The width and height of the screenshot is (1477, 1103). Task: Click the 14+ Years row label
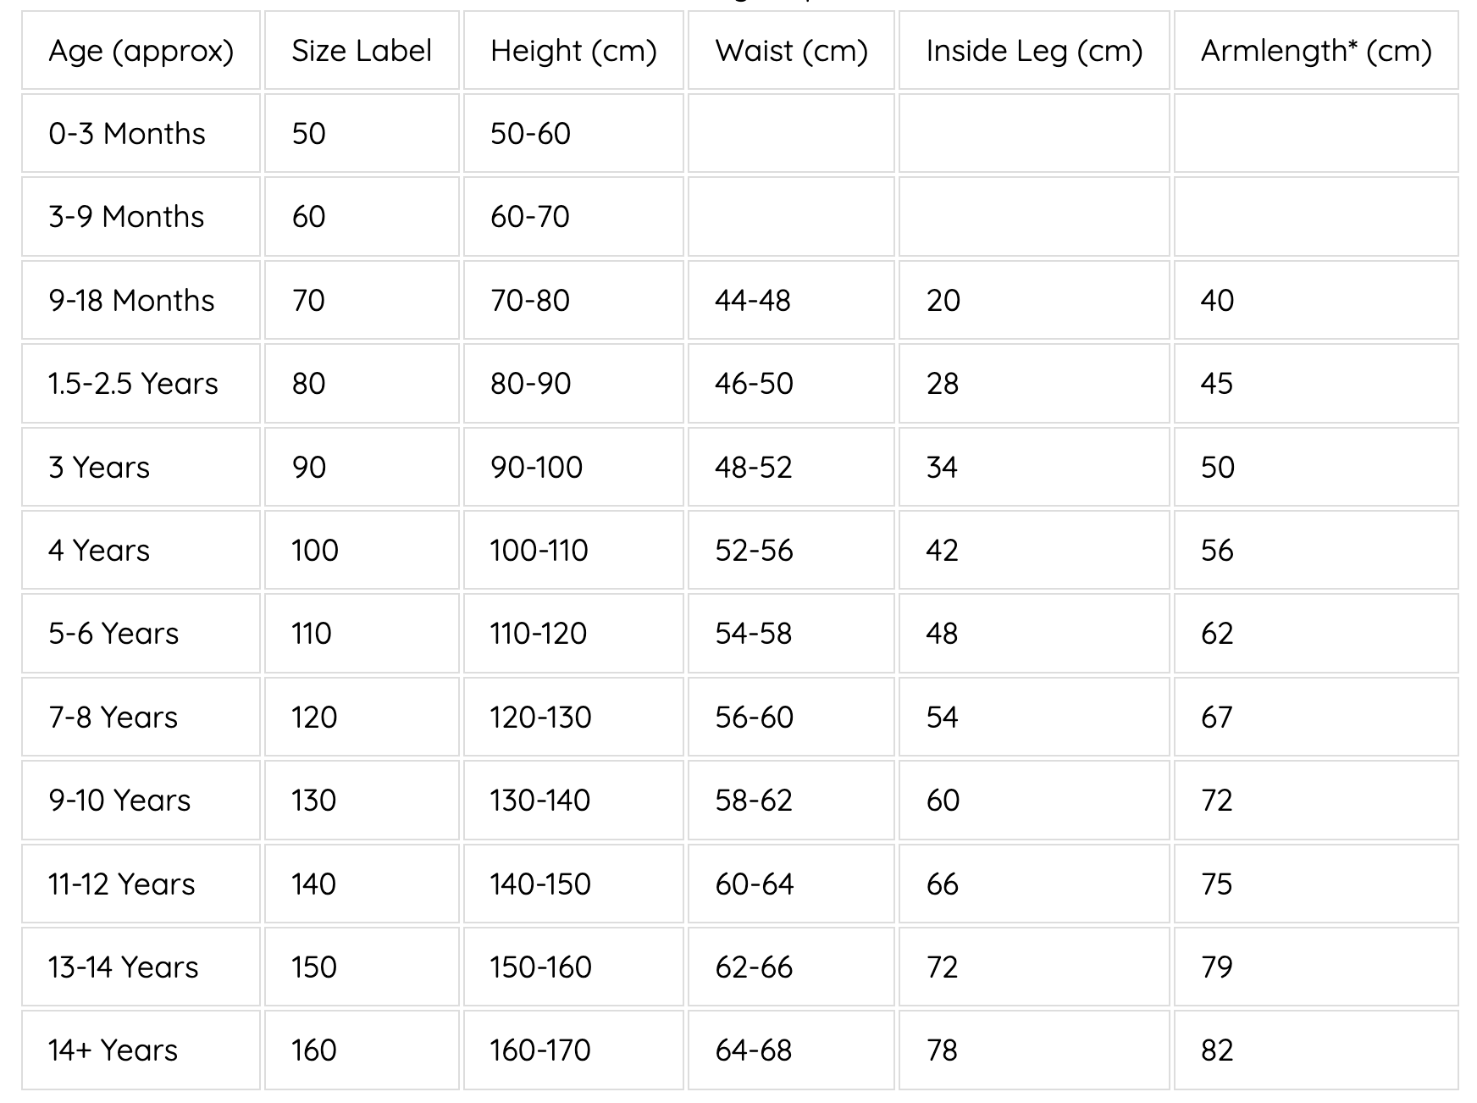click(x=113, y=1050)
